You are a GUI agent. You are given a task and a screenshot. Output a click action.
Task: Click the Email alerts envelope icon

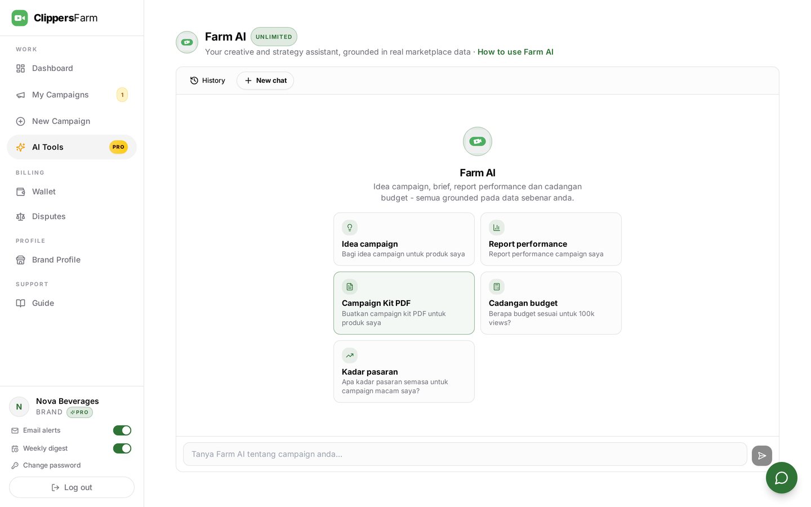15,430
